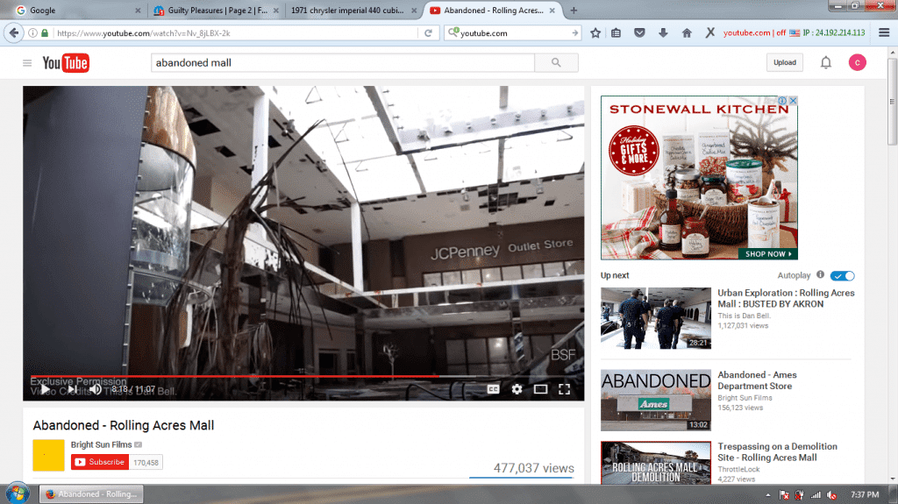
Task: Switch to the Guilty Pleasures tab
Action: (x=215, y=11)
